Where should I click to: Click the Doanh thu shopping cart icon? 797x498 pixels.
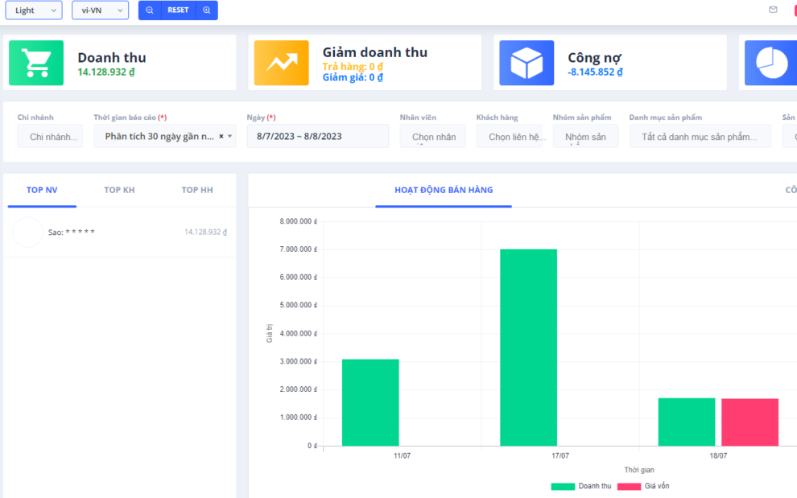pos(36,63)
